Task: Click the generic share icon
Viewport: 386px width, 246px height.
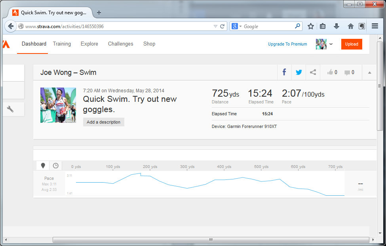Action: pos(313,72)
